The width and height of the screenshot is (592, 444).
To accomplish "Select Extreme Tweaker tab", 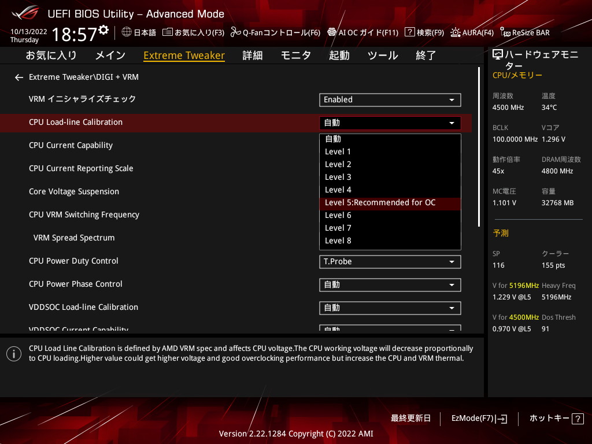I will click(x=184, y=55).
